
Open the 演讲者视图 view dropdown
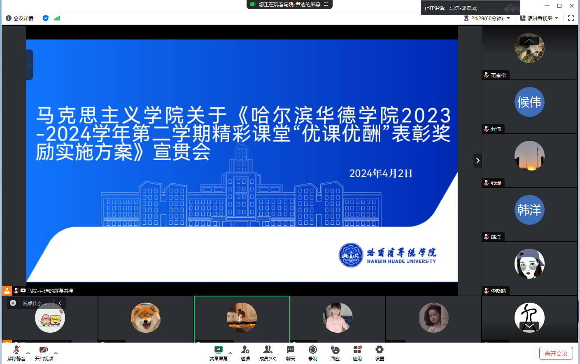click(x=539, y=18)
